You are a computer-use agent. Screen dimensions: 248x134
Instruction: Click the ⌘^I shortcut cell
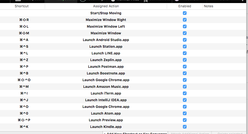(x=24, y=93)
